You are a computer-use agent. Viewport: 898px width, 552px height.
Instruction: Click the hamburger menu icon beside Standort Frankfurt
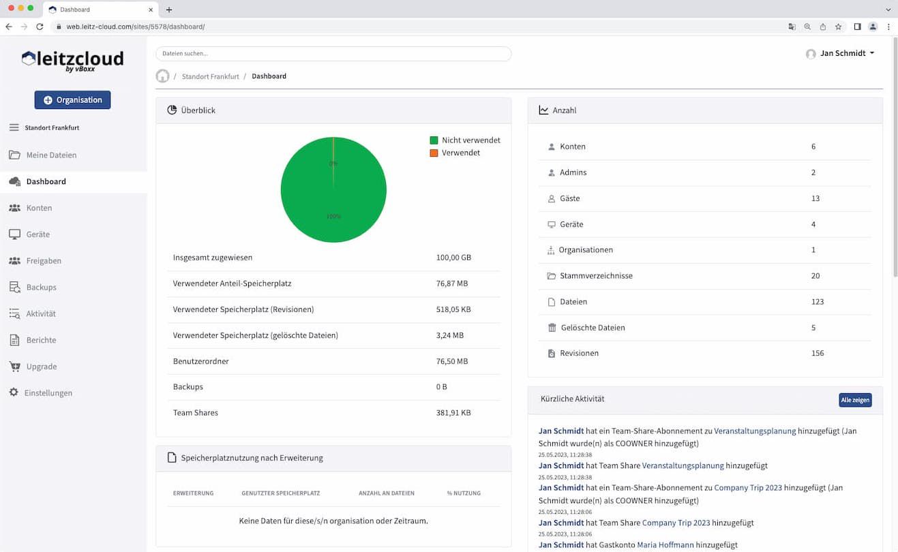point(14,127)
